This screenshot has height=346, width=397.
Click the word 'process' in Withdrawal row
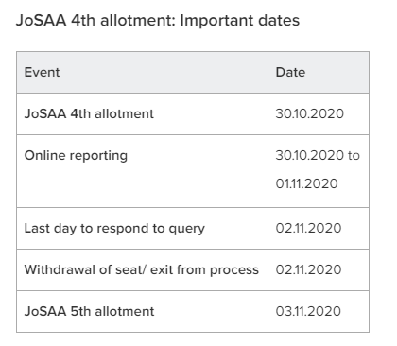[x=234, y=270]
